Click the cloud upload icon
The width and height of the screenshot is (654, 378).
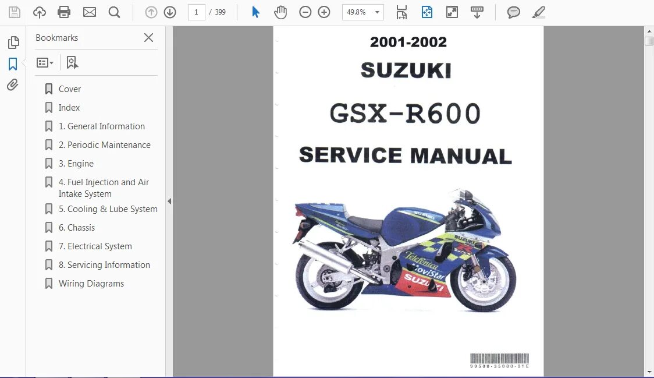tap(40, 12)
